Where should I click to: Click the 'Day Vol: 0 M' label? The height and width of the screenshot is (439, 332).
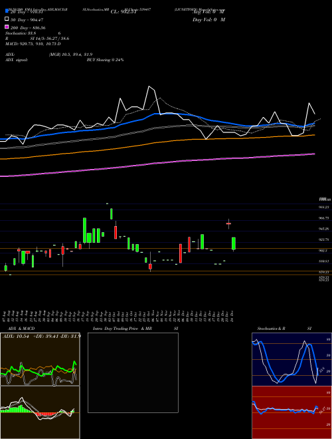coord(208,20)
